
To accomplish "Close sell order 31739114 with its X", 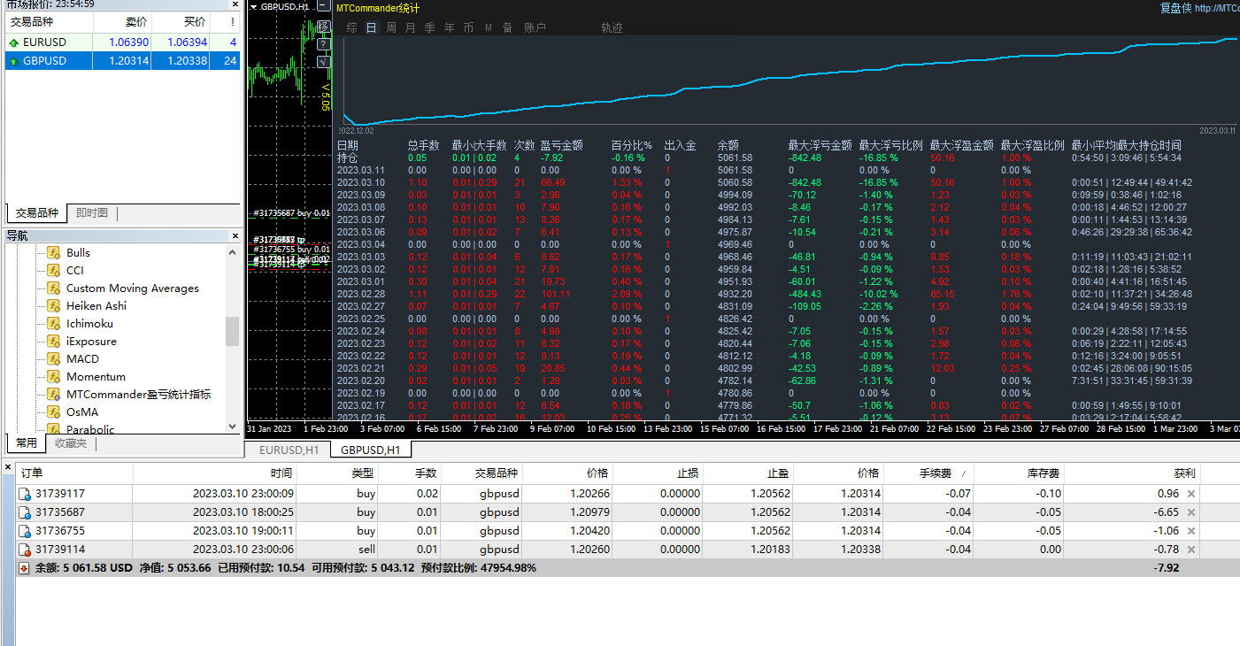I will [x=1191, y=550].
